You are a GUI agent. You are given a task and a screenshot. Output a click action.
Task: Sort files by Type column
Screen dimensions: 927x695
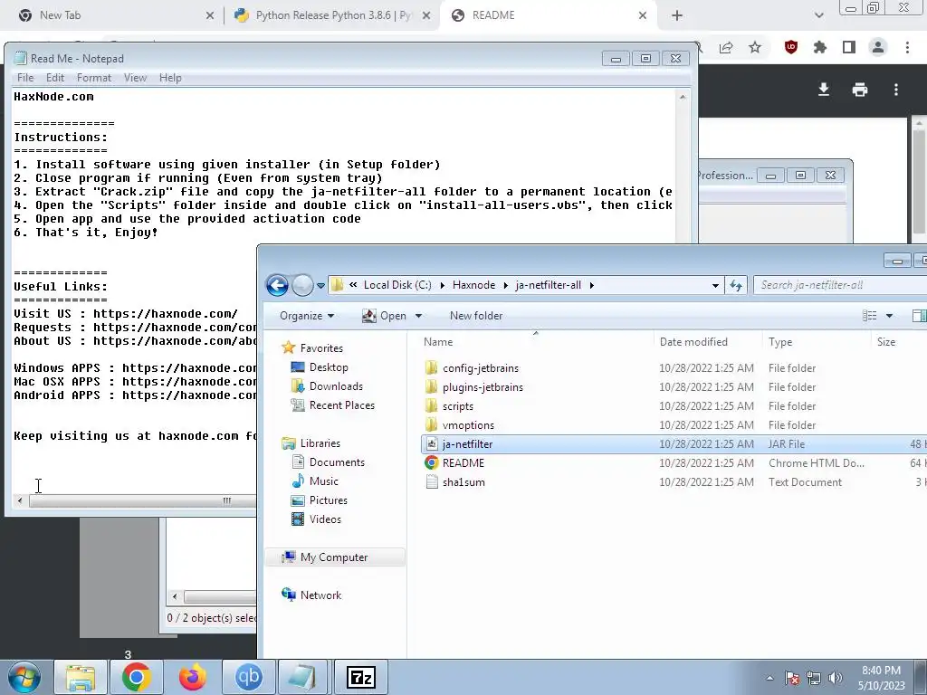click(x=780, y=341)
